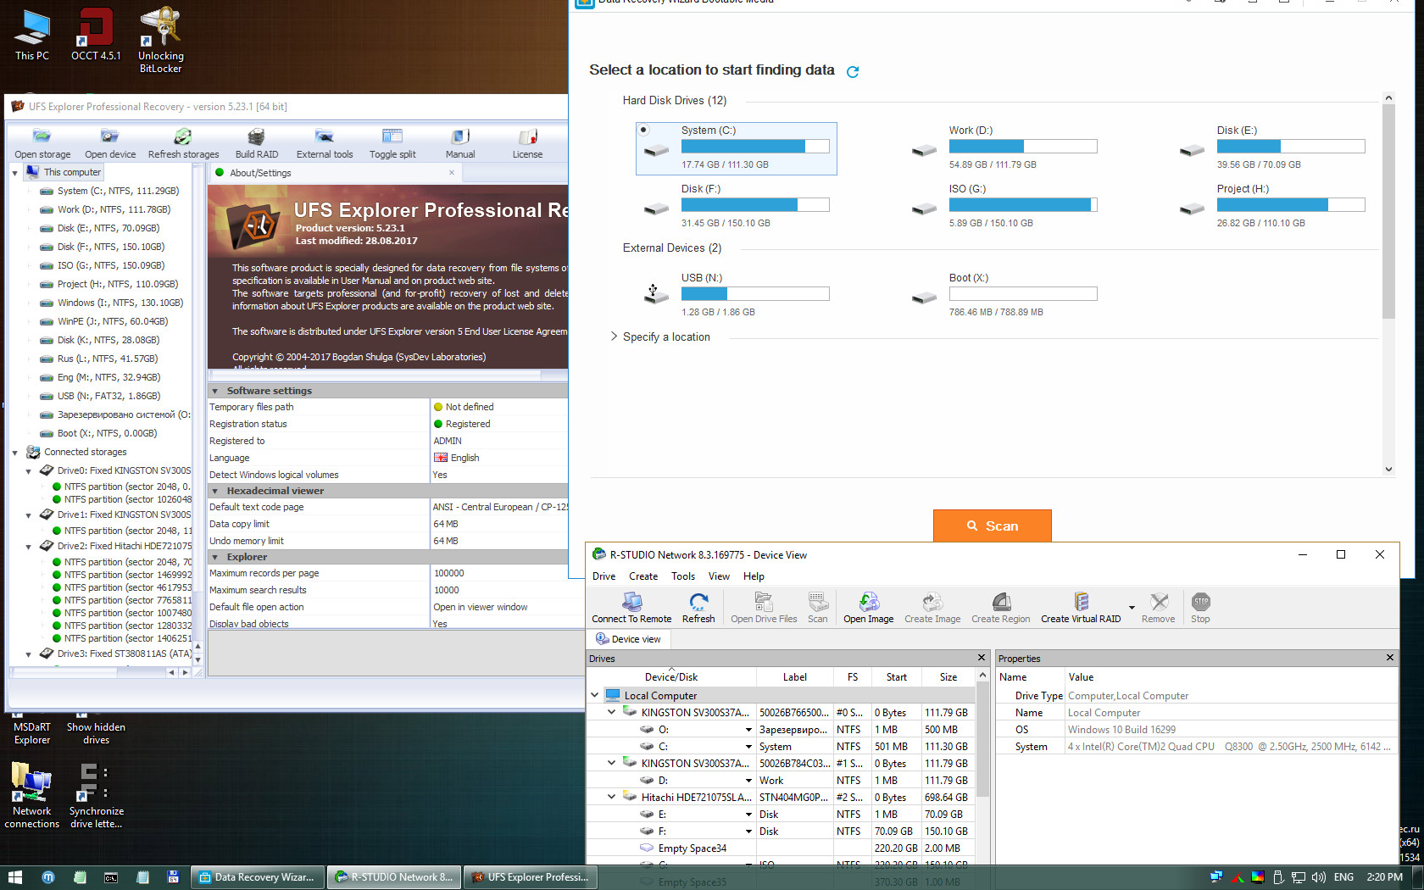Screen dimensions: 1424x890
Task: Open Create Virtual RAID dropdown arrow
Action: coord(1132,608)
